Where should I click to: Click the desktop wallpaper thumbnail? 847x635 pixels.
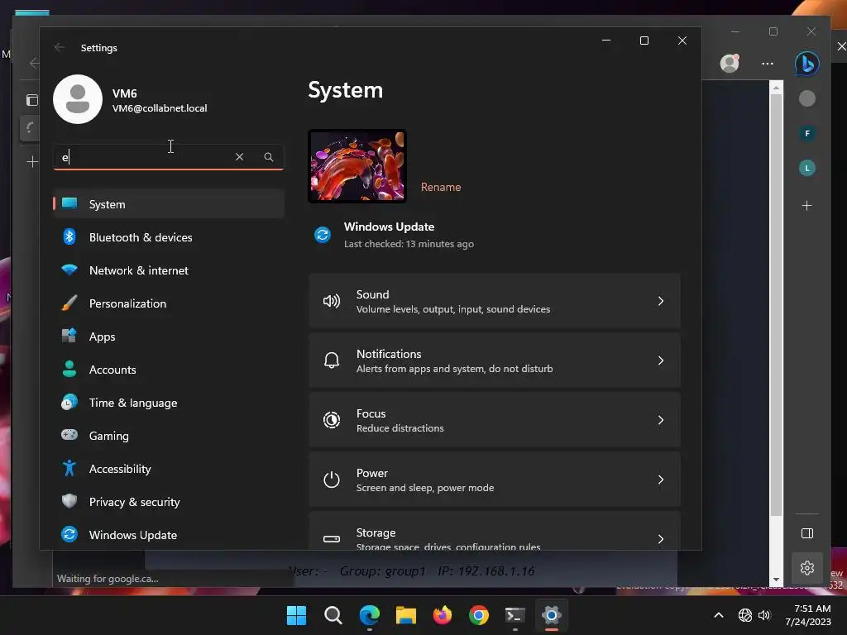point(357,166)
